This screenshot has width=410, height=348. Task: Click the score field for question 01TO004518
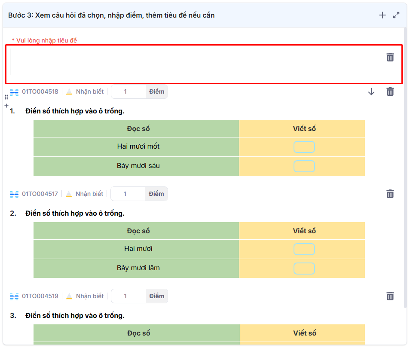129,92
